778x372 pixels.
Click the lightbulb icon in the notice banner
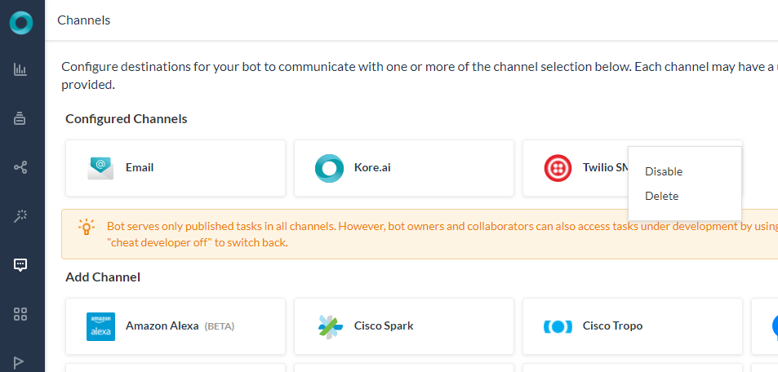click(87, 227)
